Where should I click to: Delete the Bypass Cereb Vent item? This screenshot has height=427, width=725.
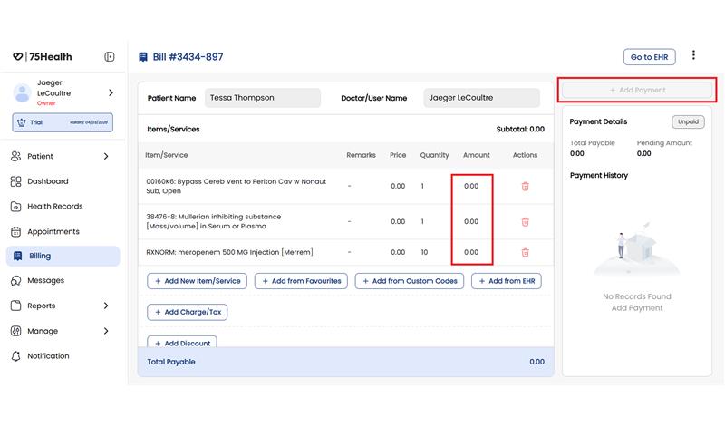pyautogui.click(x=525, y=187)
